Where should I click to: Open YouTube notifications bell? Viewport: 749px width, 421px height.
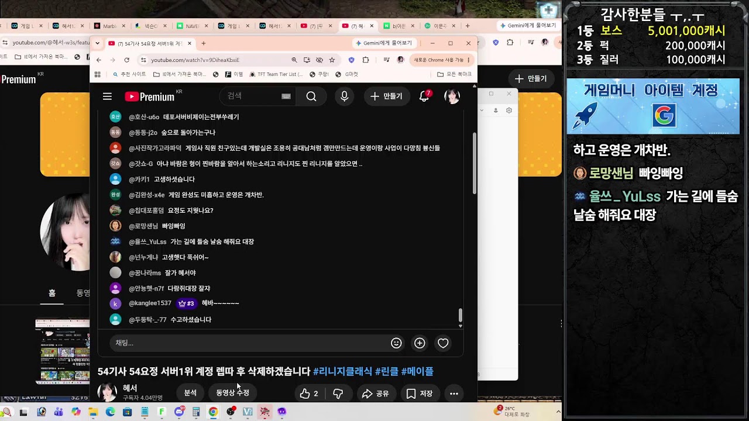(x=424, y=96)
